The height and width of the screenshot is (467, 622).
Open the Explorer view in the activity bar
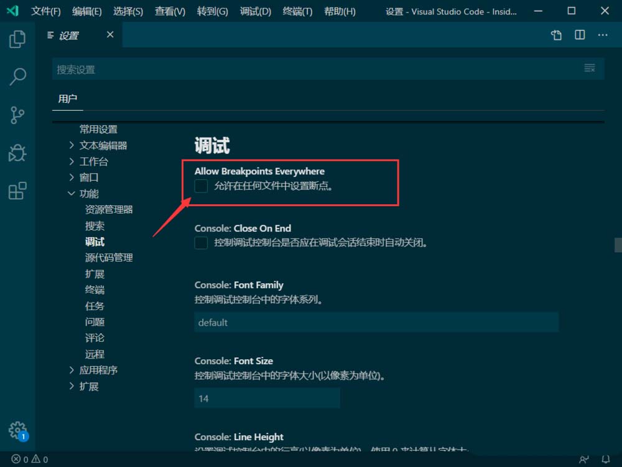click(17, 39)
